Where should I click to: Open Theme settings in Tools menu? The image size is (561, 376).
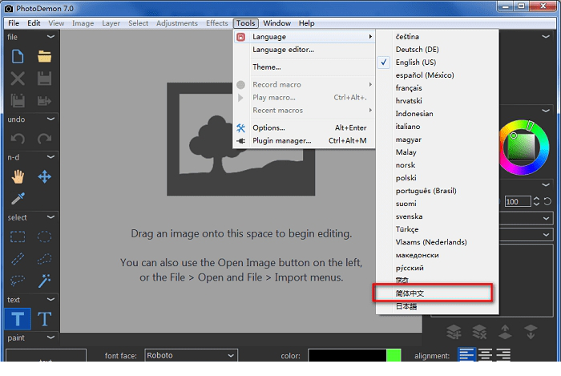click(x=305, y=67)
